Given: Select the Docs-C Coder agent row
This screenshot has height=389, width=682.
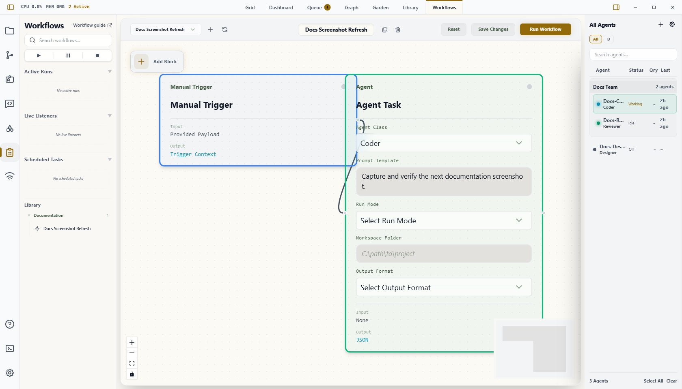Looking at the screenshot, I should (x=635, y=104).
